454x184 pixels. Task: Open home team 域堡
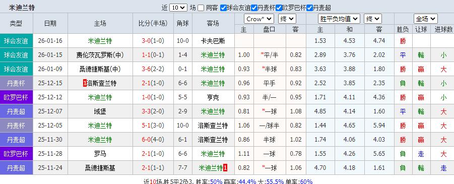(x=100, y=111)
